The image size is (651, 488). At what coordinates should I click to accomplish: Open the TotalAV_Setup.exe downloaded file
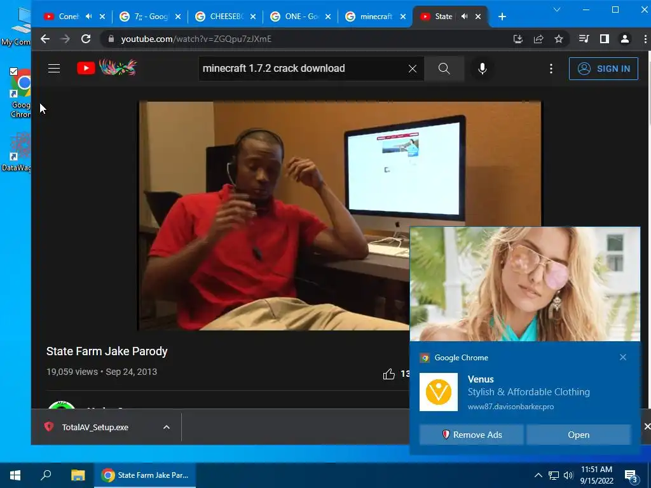[95, 428]
